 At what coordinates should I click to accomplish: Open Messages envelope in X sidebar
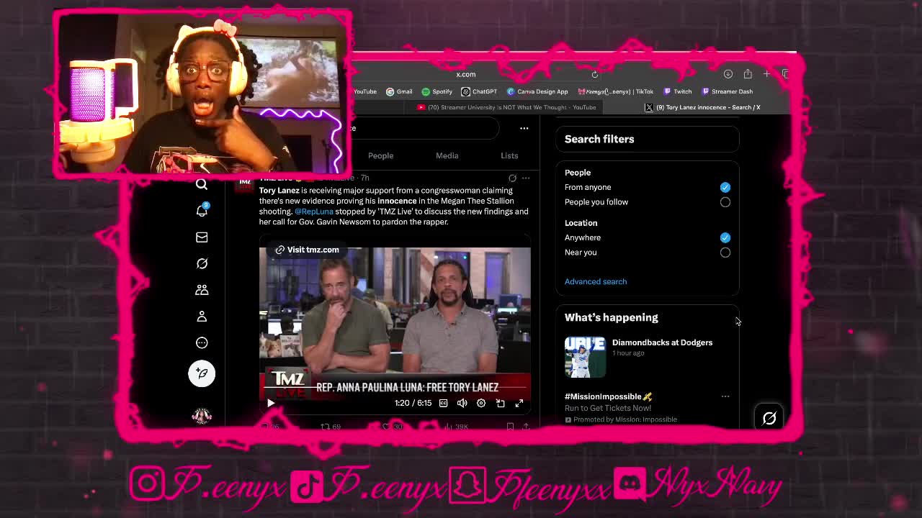click(x=202, y=237)
